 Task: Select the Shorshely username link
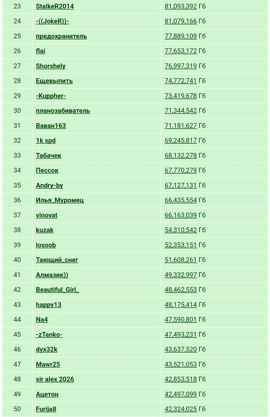click(x=51, y=66)
